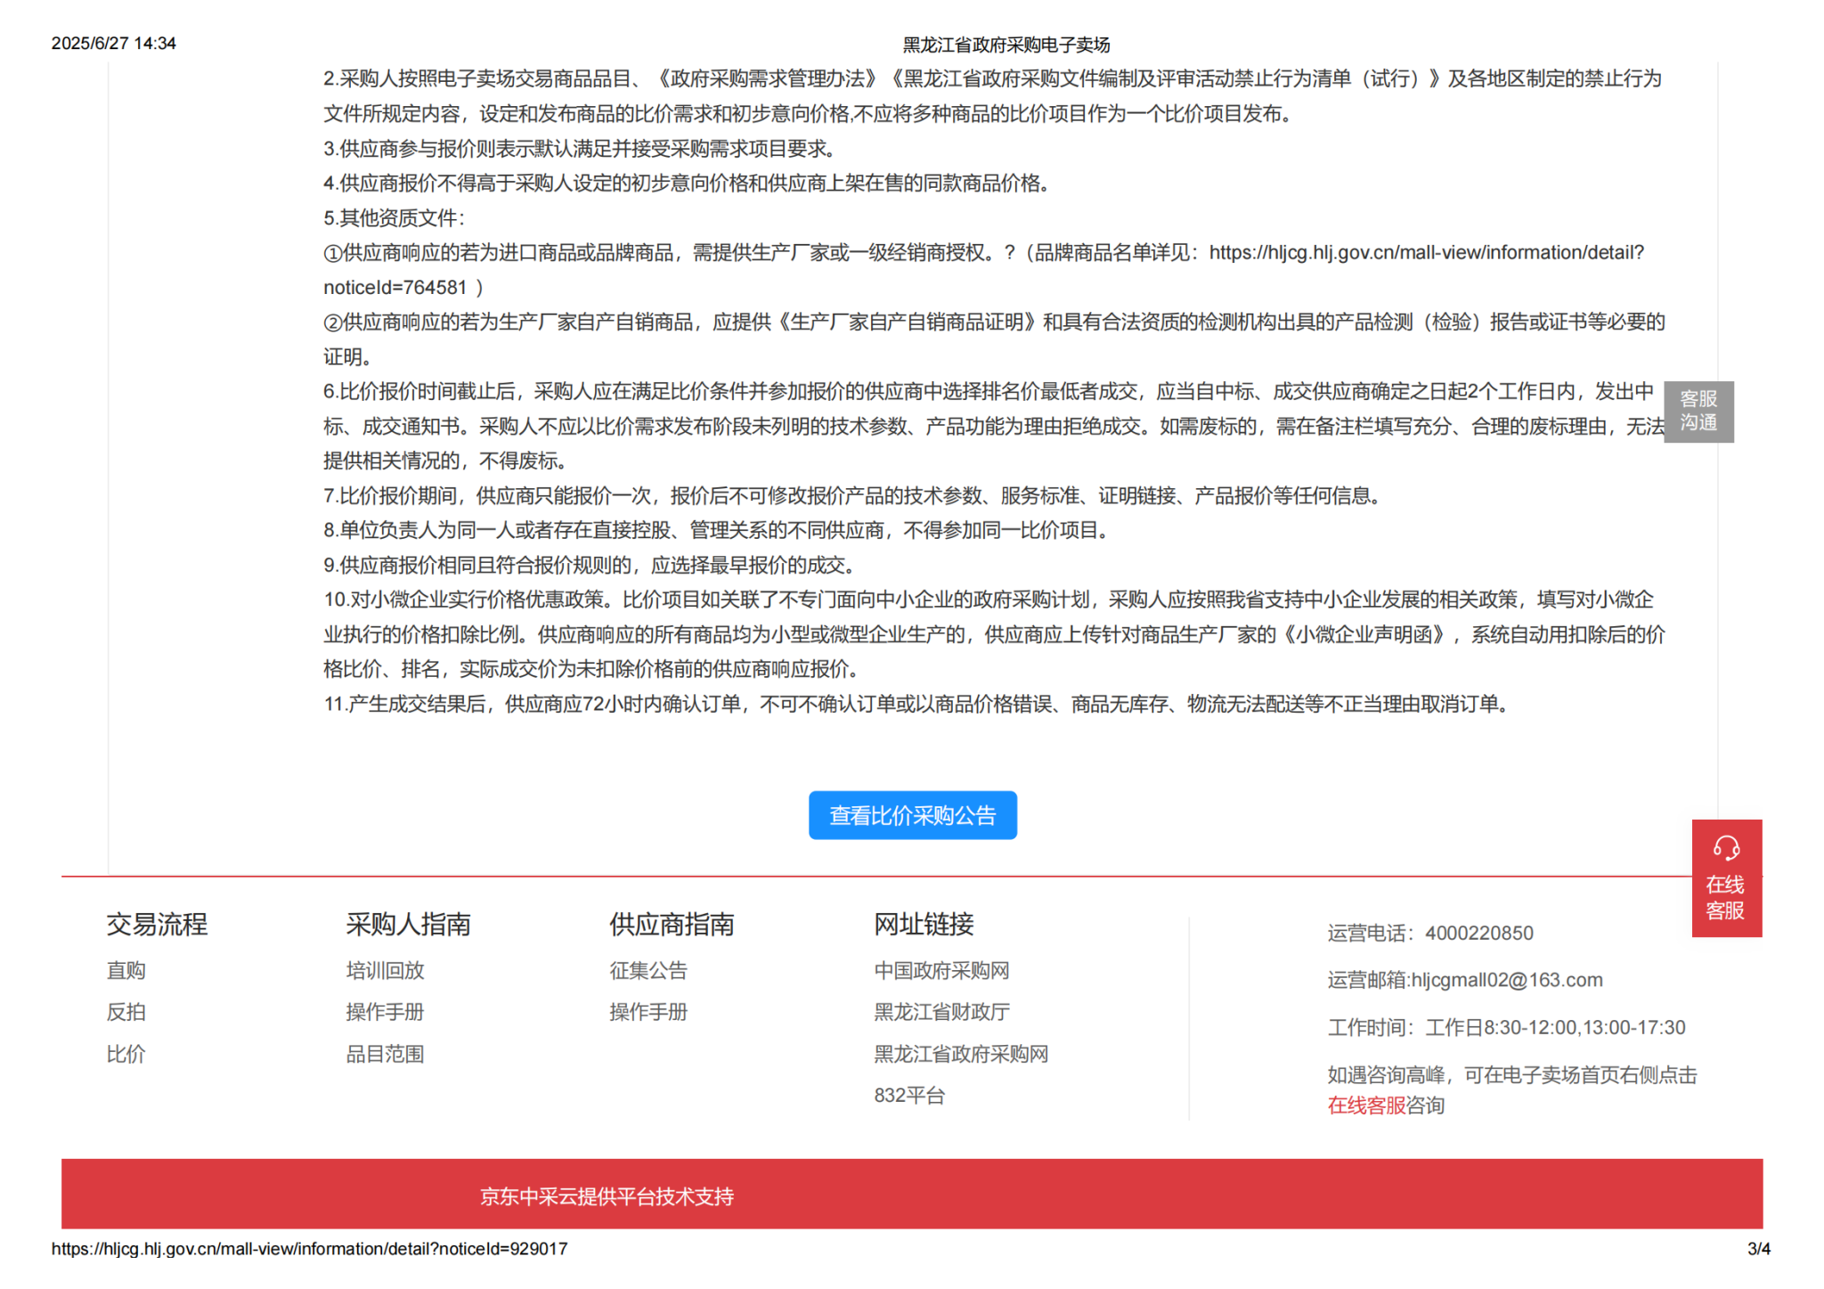Image resolution: width=1824 pixels, height=1289 pixels.
Task: Click the 查看比价采购公告 blue button
Action: [x=912, y=815]
